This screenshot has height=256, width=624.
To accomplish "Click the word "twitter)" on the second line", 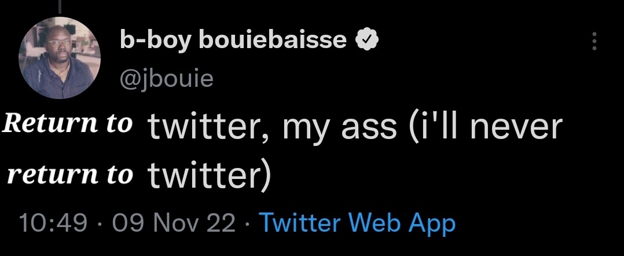I will point(208,177).
